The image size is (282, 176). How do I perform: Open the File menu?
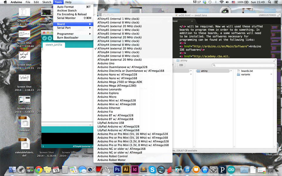(28, 2)
